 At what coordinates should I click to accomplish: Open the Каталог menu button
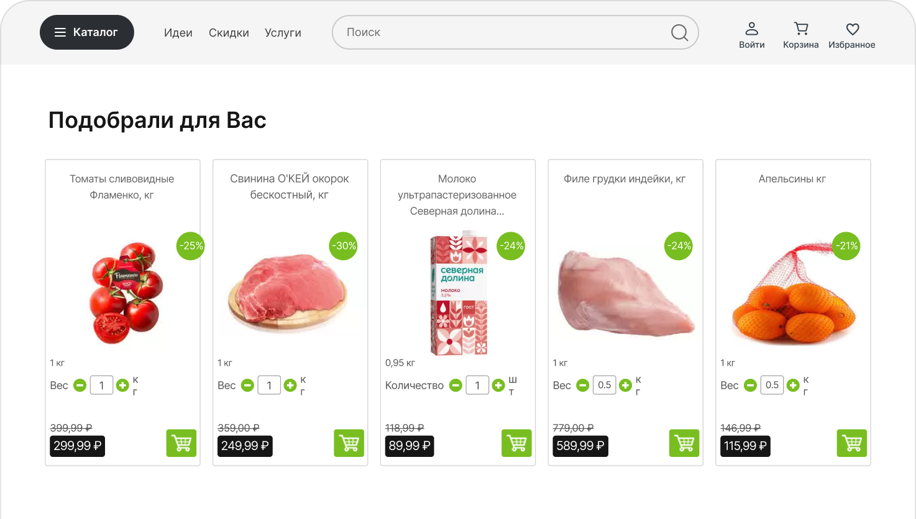pos(87,32)
